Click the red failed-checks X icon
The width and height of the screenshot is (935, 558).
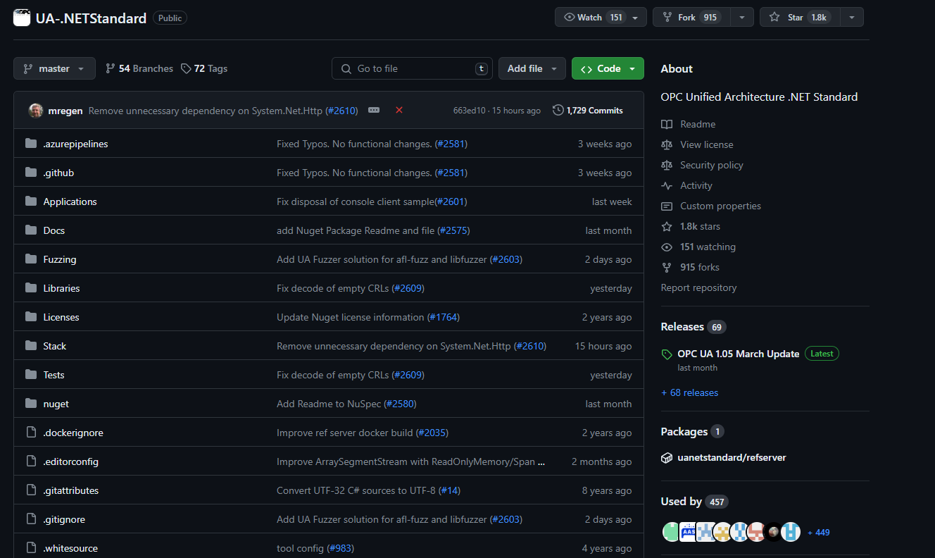pyautogui.click(x=399, y=110)
